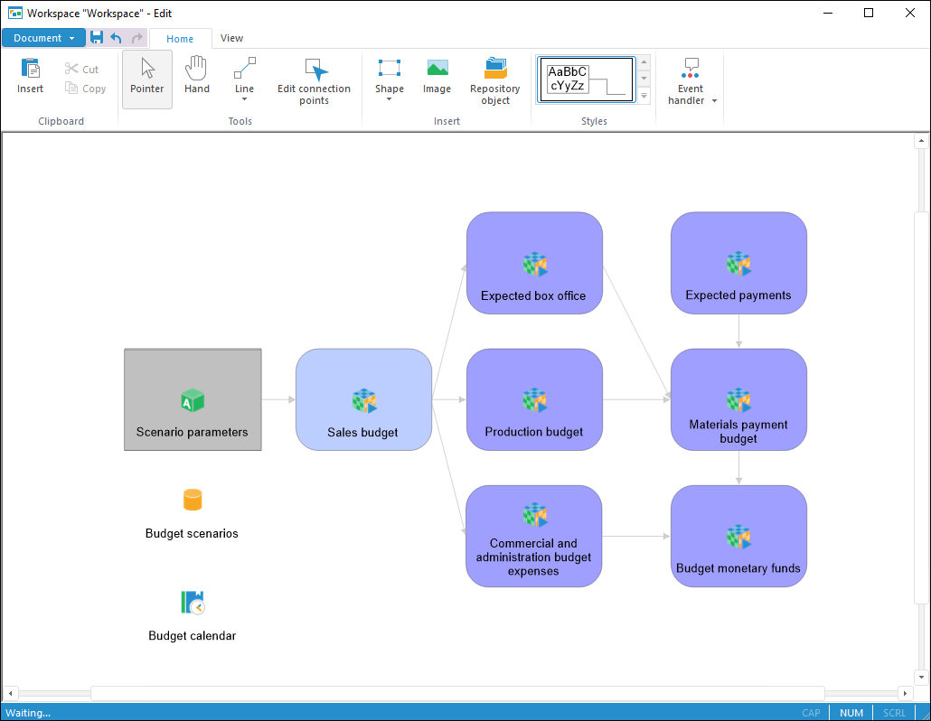Undo the last action
Screen dimensions: 931x721
click(x=116, y=38)
